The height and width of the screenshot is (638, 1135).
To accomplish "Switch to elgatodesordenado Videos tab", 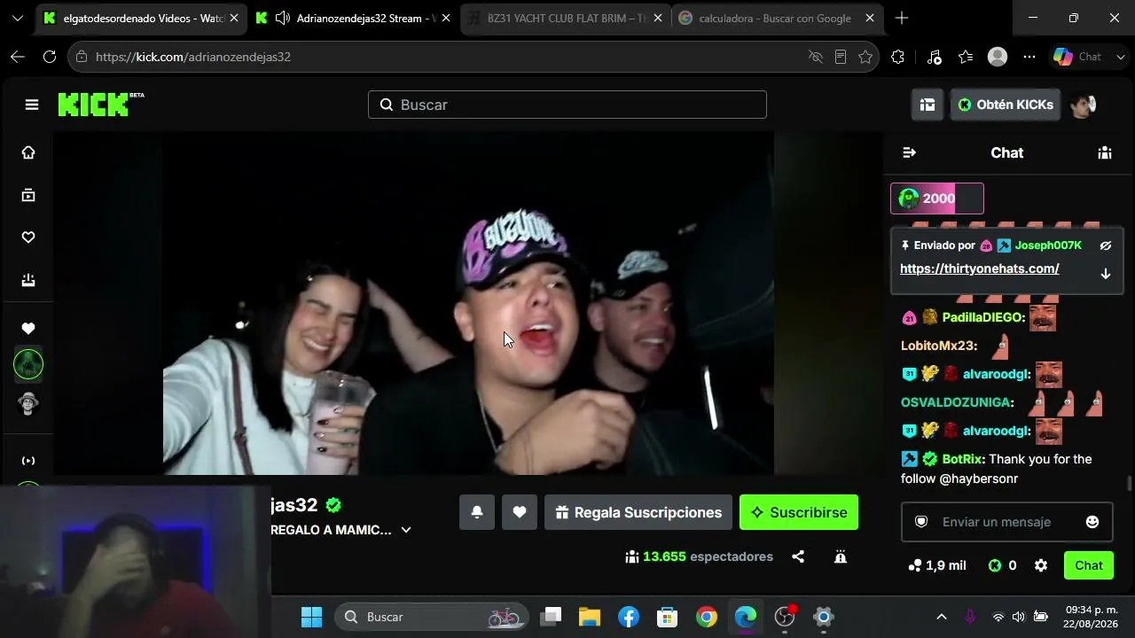I will (140, 18).
